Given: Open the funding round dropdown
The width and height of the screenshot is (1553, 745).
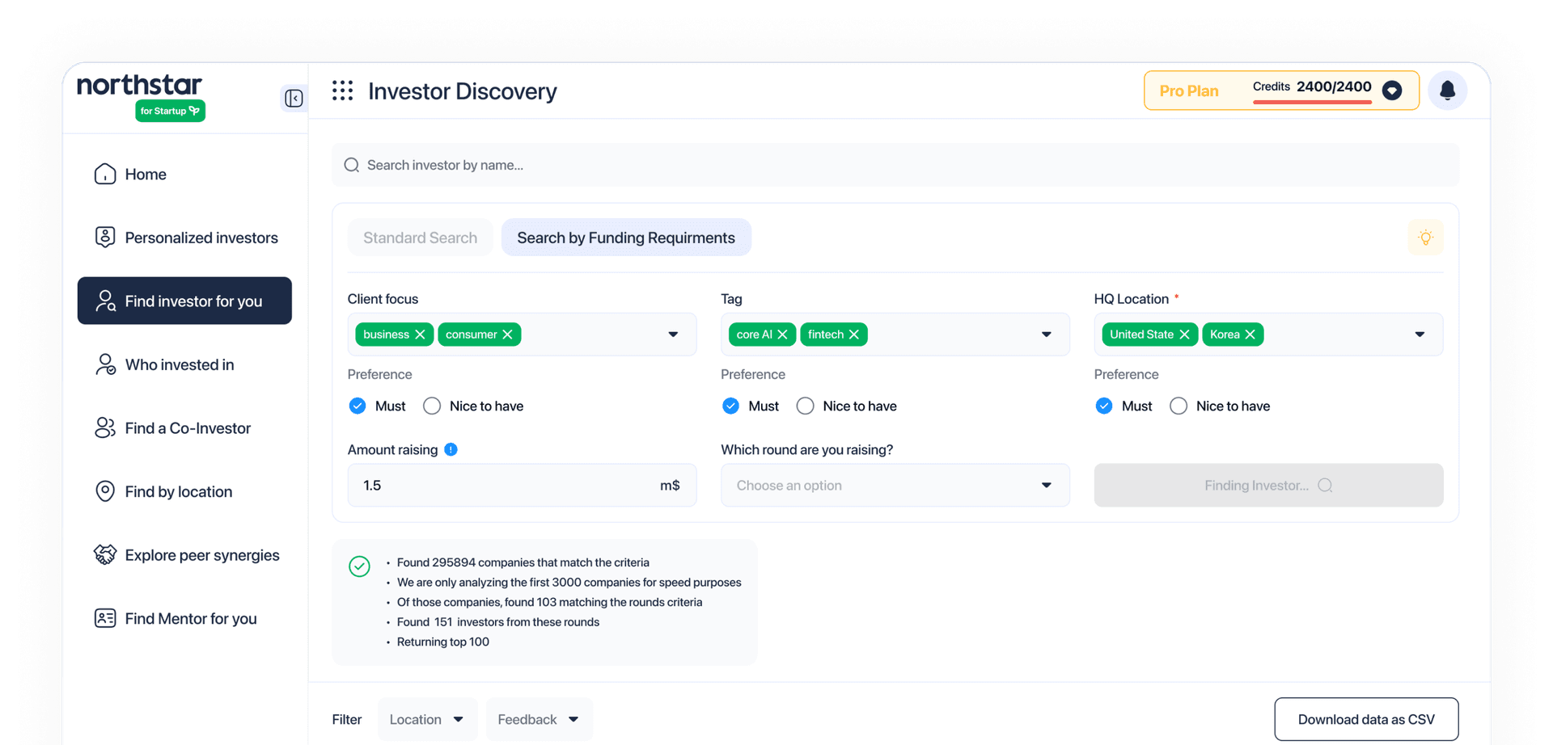Looking at the screenshot, I should coord(895,486).
